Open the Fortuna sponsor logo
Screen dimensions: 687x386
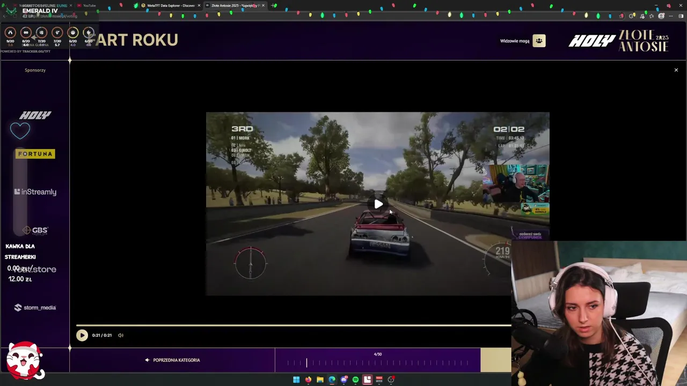coord(35,154)
